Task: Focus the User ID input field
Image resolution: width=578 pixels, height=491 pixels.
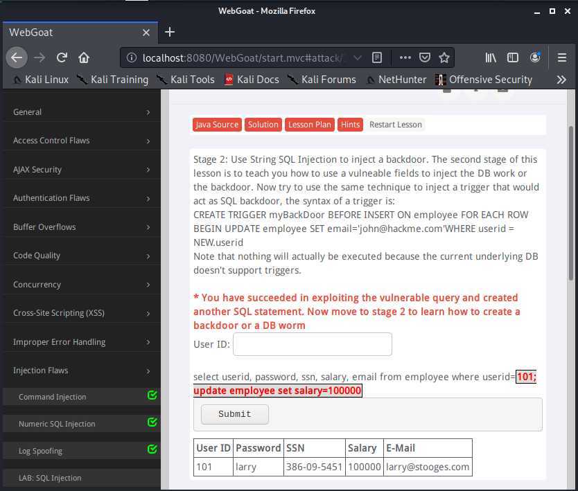Action: pyautogui.click(x=313, y=344)
